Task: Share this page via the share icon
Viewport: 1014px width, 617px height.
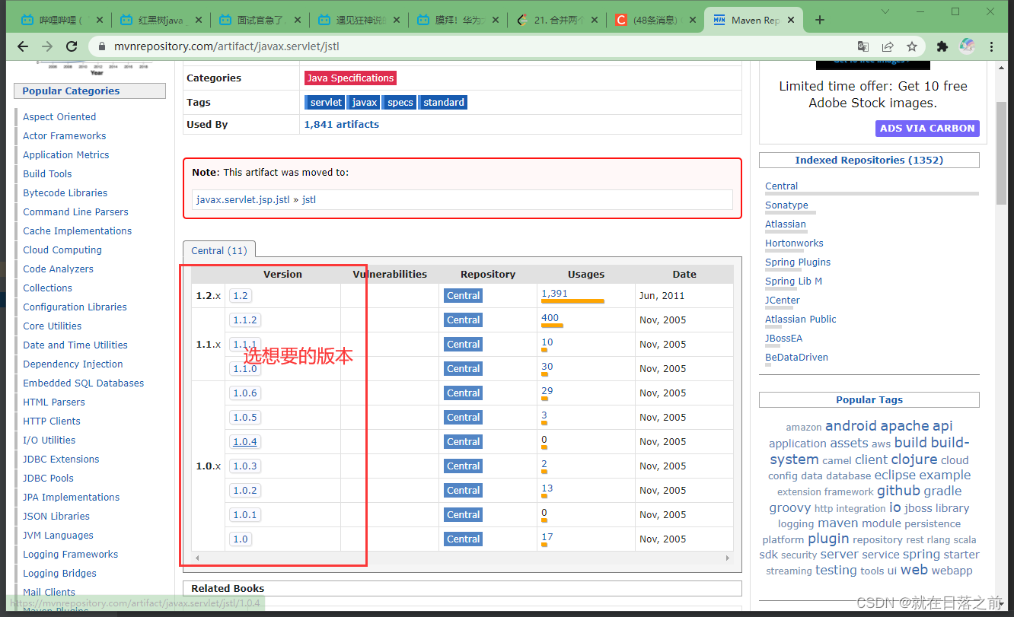Action: (888, 46)
